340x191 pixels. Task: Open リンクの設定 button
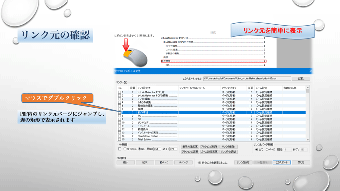click(x=243, y=162)
